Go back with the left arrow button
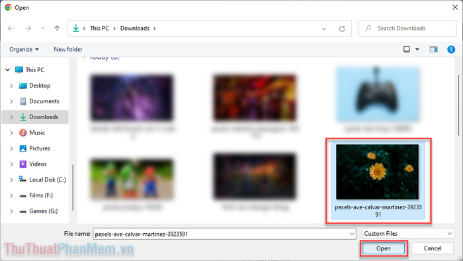This screenshot has width=463, height=261. click(x=11, y=28)
